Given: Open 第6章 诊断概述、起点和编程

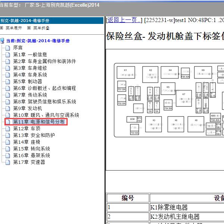Looking at the screenshot, I should 44,88.
